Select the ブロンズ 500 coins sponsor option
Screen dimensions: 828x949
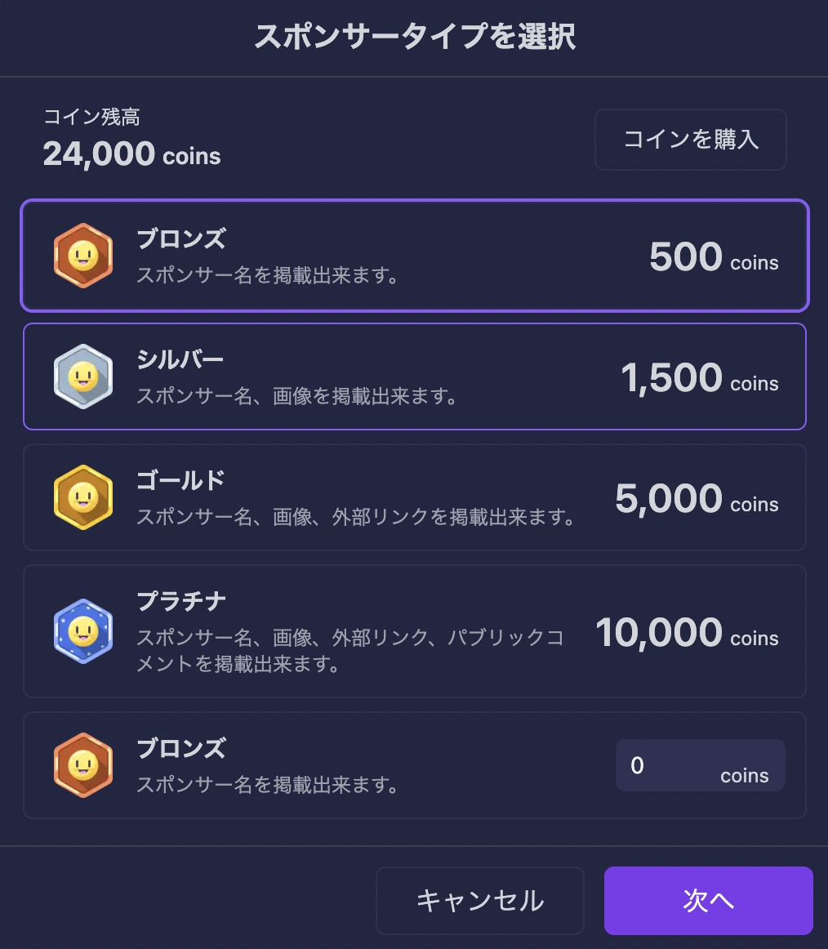[415, 256]
